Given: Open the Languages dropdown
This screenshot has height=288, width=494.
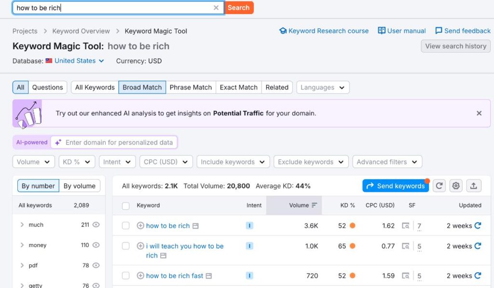Looking at the screenshot, I should pos(323,87).
